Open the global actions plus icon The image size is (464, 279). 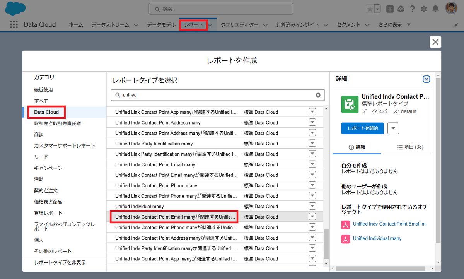390,9
